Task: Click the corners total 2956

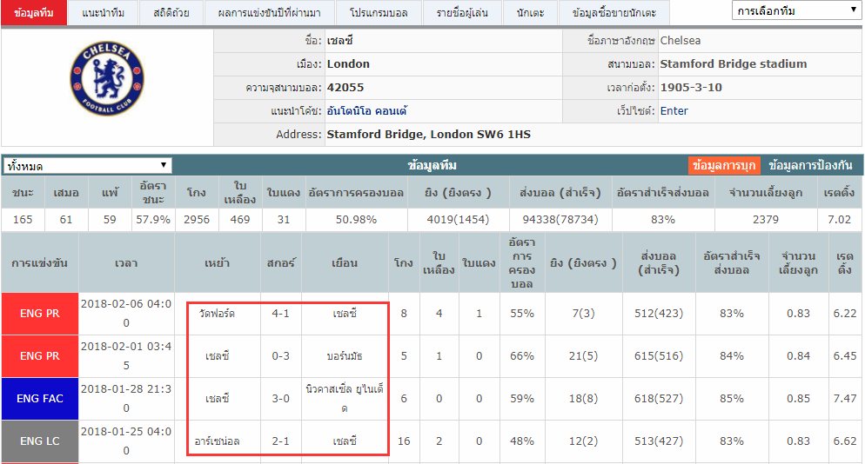Action: pos(197,219)
